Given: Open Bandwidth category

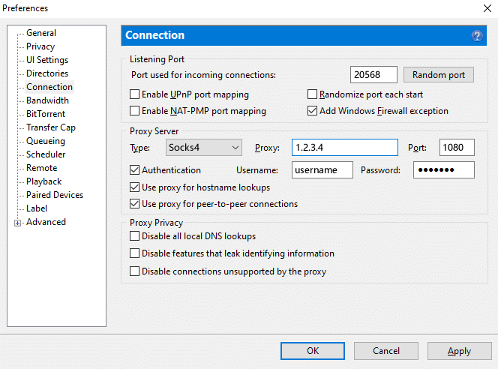Looking at the screenshot, I should click(x=48, y=100).
